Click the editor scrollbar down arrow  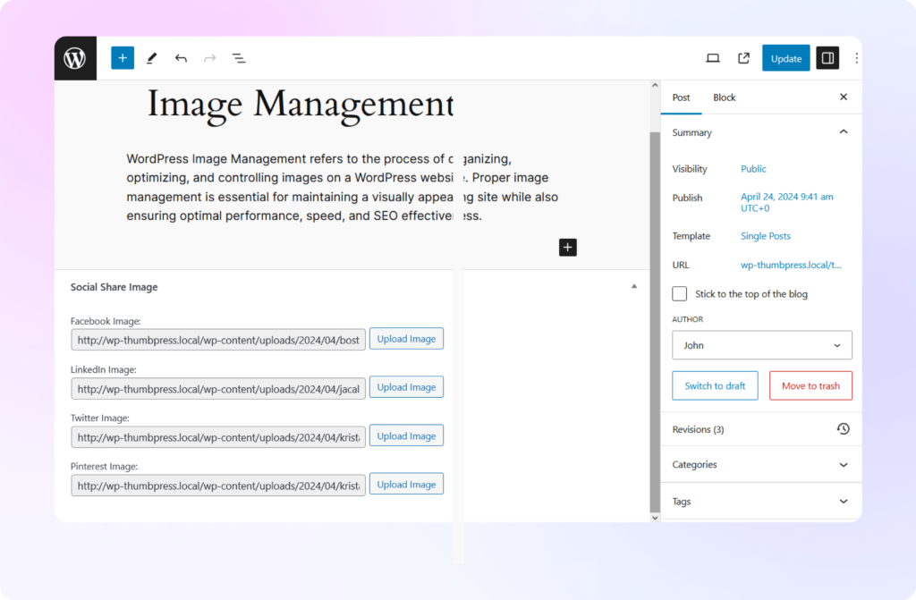(x=655, y=518)
